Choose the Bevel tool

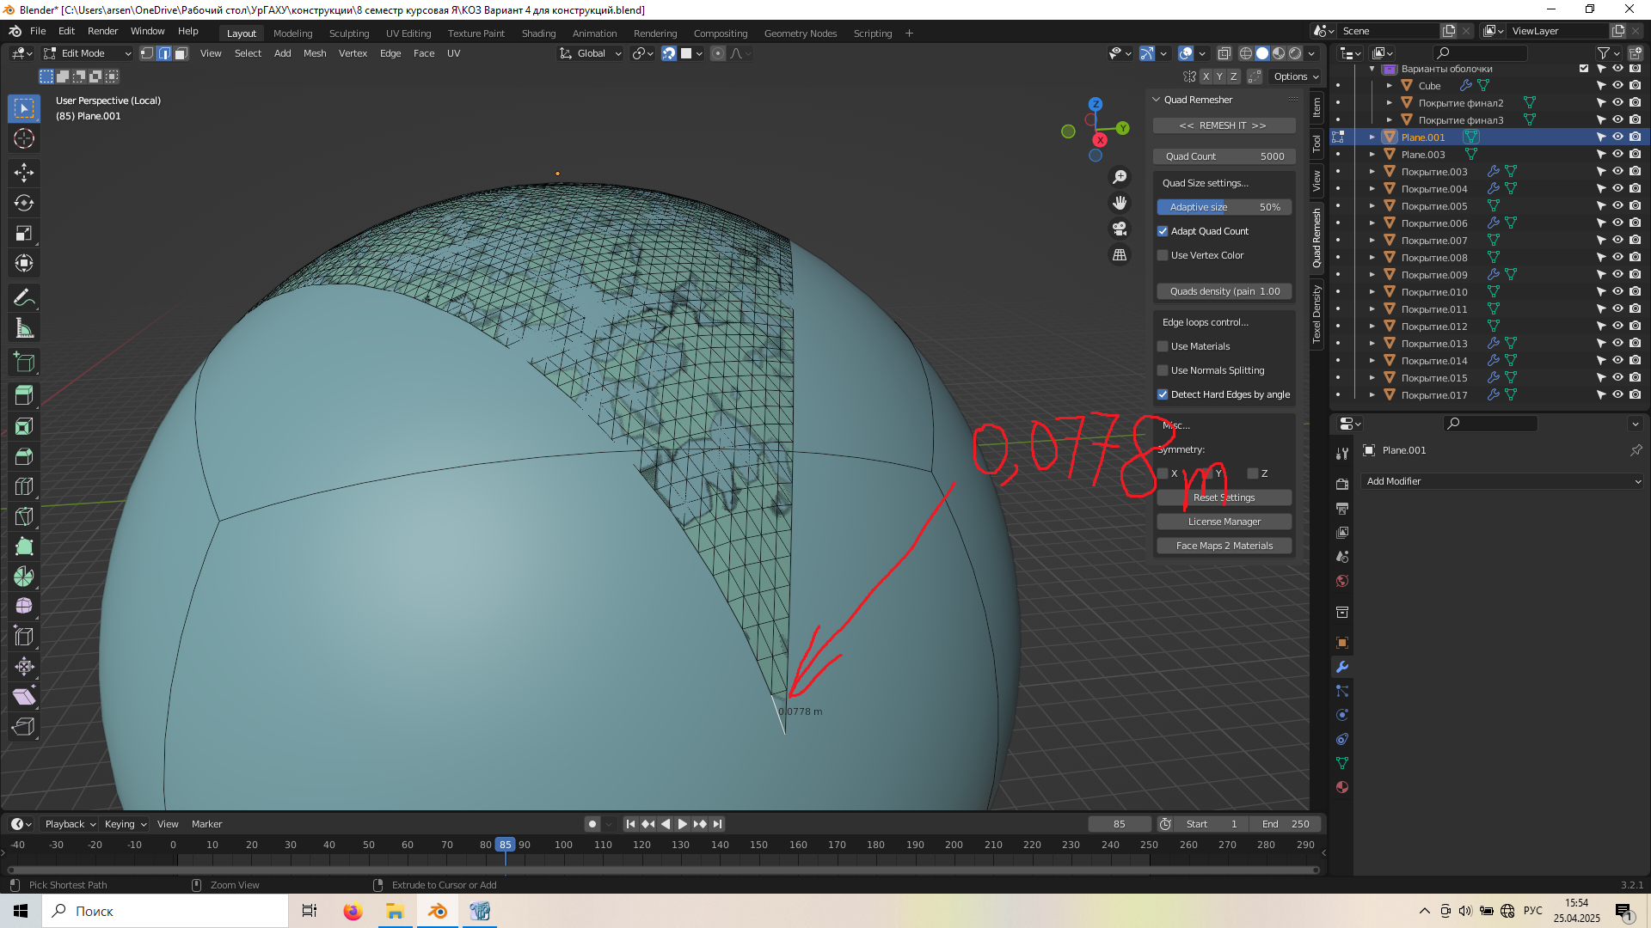[24, 456]
